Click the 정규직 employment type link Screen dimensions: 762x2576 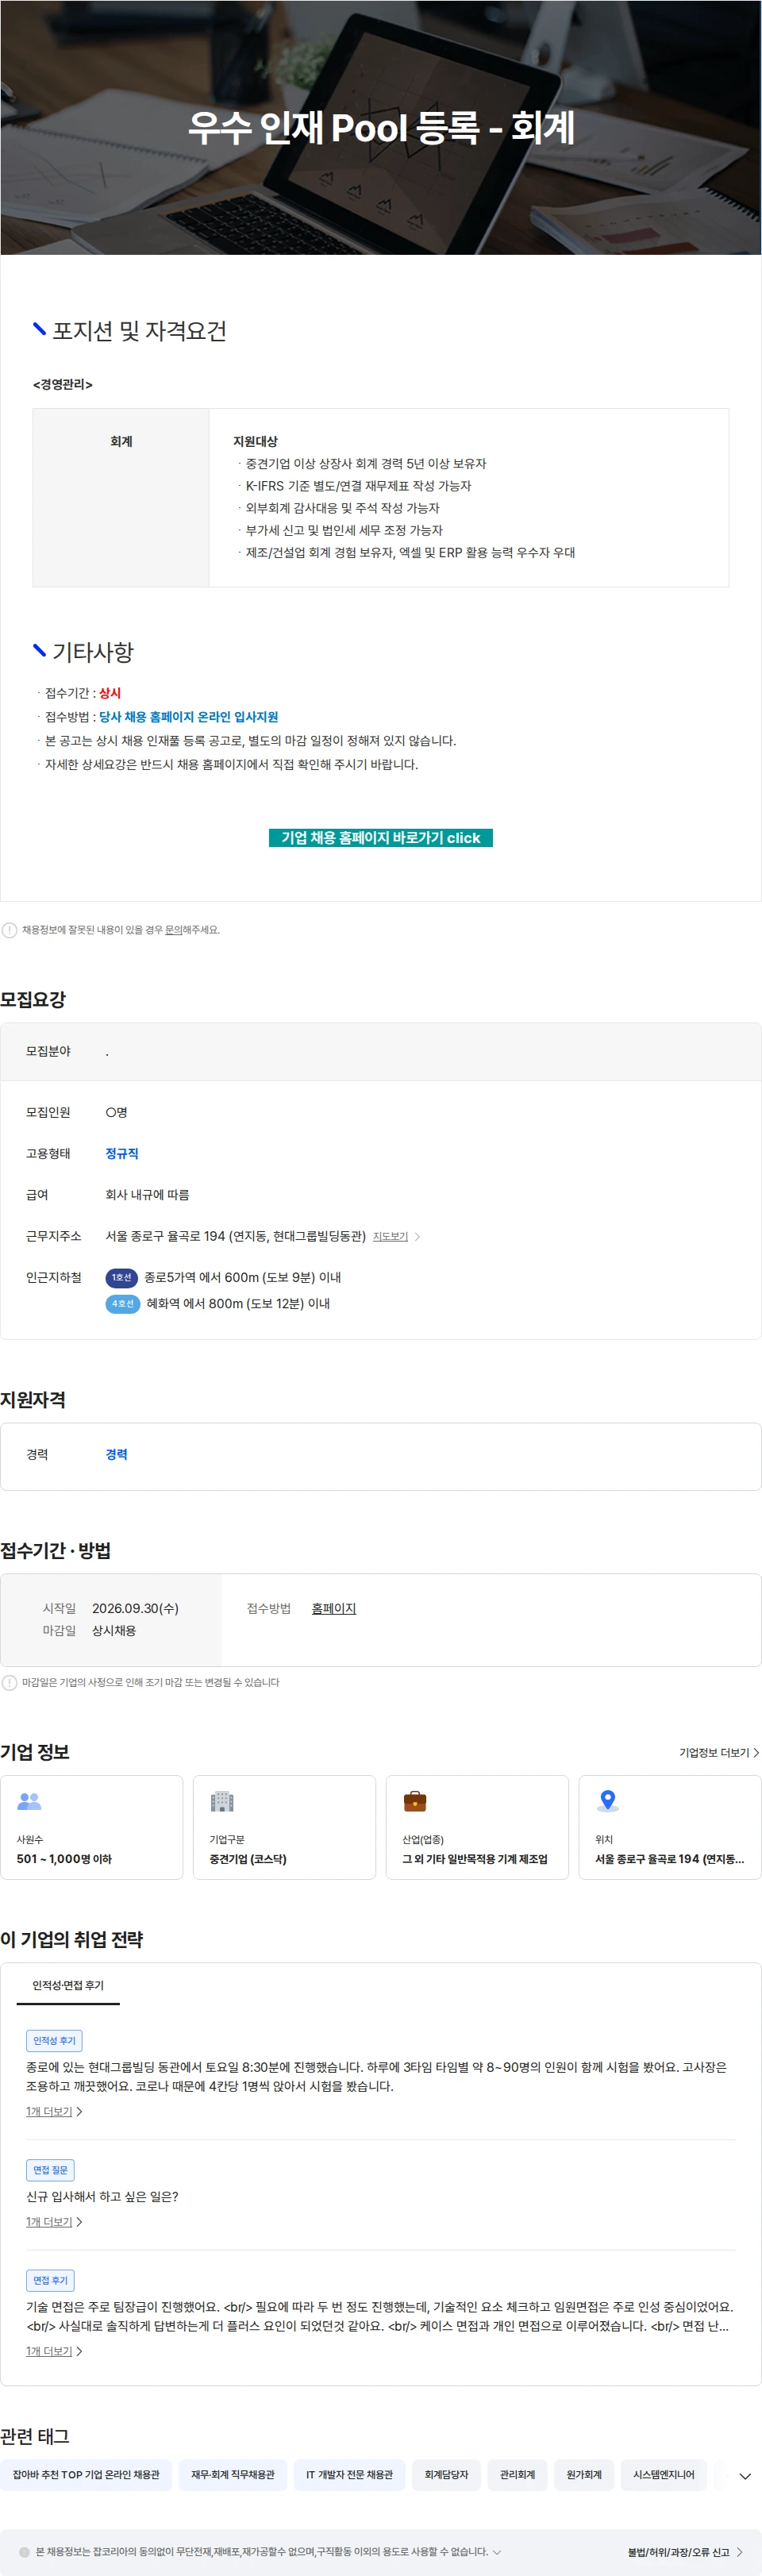click(122, 1154)
